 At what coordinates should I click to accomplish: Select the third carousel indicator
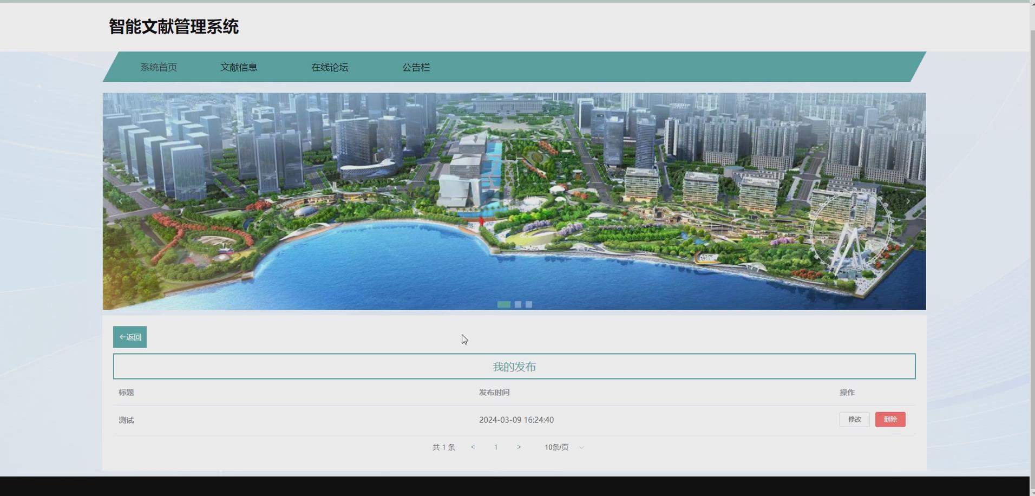[529, 304]
